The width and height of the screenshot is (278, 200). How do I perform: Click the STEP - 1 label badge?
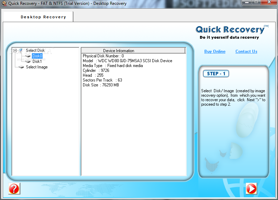tap(216, 74)
